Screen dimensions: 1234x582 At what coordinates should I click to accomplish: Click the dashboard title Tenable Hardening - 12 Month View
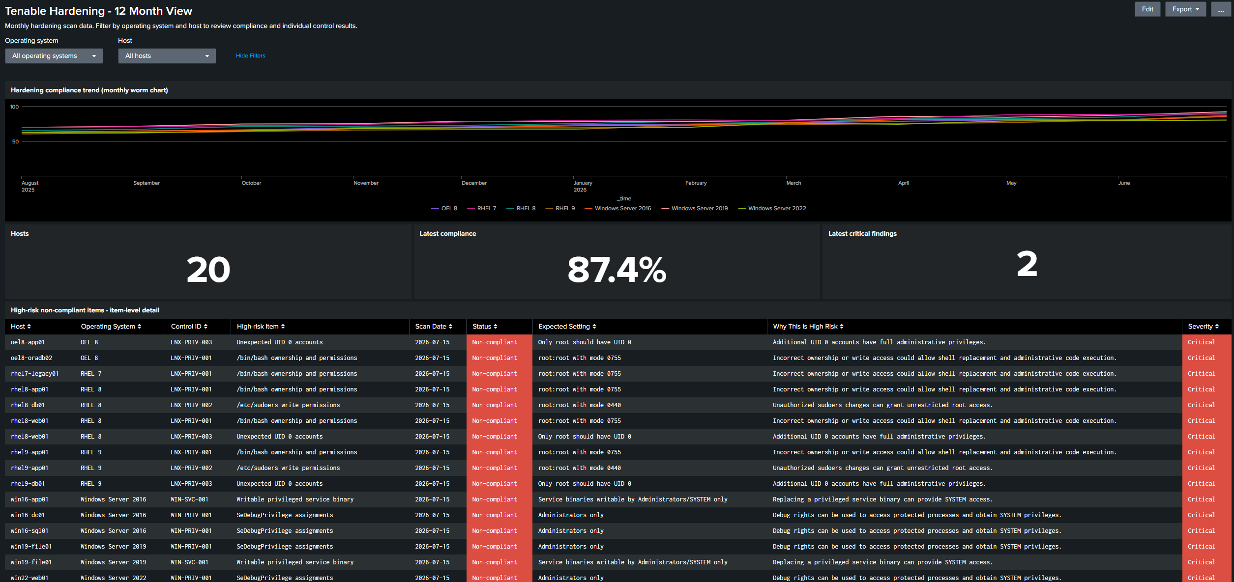click(x=98, y=11)
